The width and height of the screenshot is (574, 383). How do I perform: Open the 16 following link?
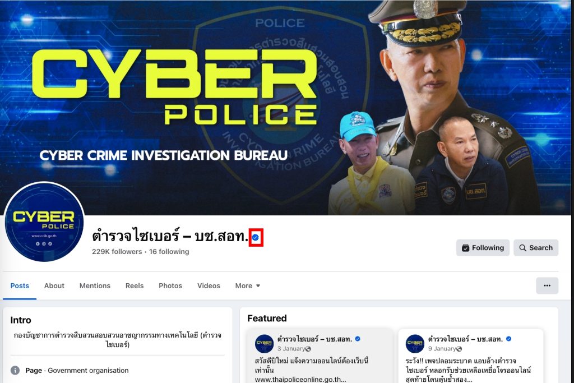point(169,252)
